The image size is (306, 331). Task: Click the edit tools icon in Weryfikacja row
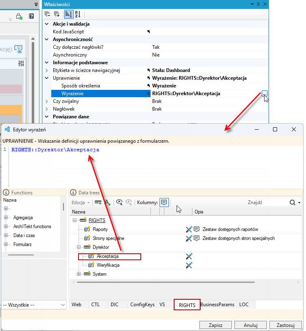tap(189, 265)
